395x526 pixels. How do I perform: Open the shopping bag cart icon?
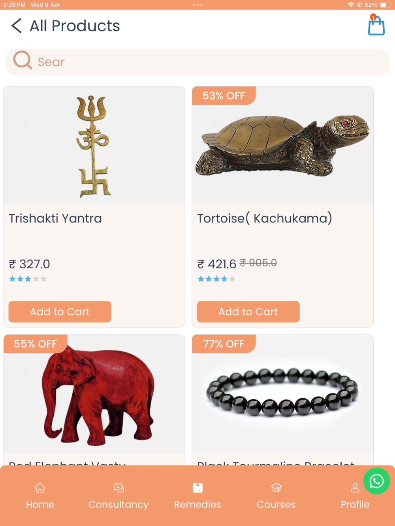click(x=376, y=25)
